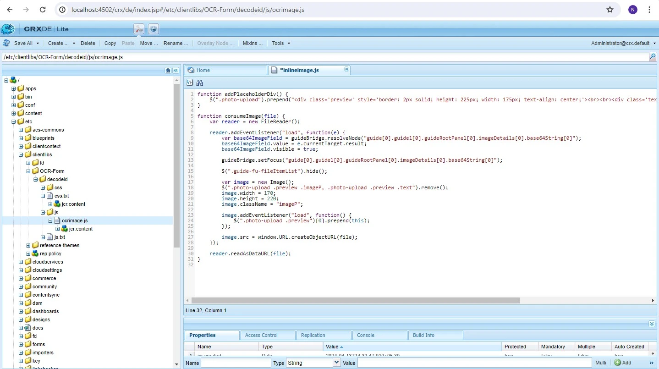Select the rep:policy node
This screenshot has width=659, height=369.
click(x=50, y=253)
